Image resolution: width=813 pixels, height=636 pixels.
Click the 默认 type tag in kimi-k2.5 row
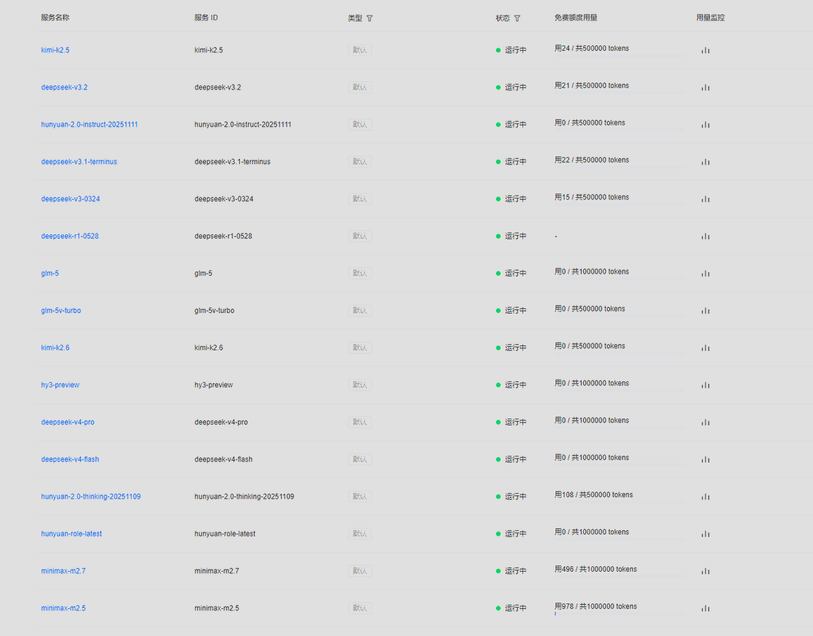point(360,50)
